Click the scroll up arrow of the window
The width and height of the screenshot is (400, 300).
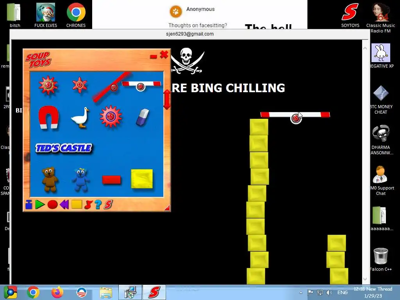(365, 48)
